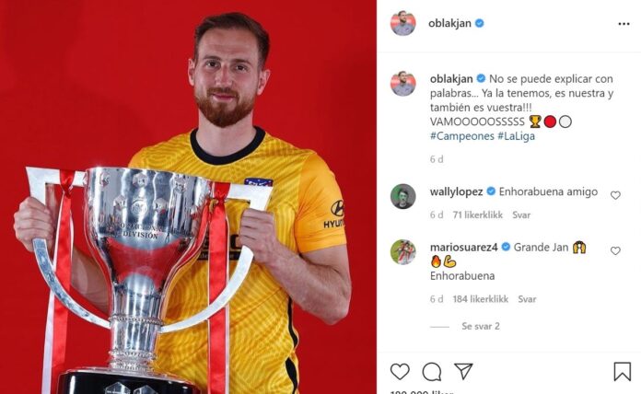Share post via paper plane icon
Viewport: 641px width, 394px height.
(463, 371)
